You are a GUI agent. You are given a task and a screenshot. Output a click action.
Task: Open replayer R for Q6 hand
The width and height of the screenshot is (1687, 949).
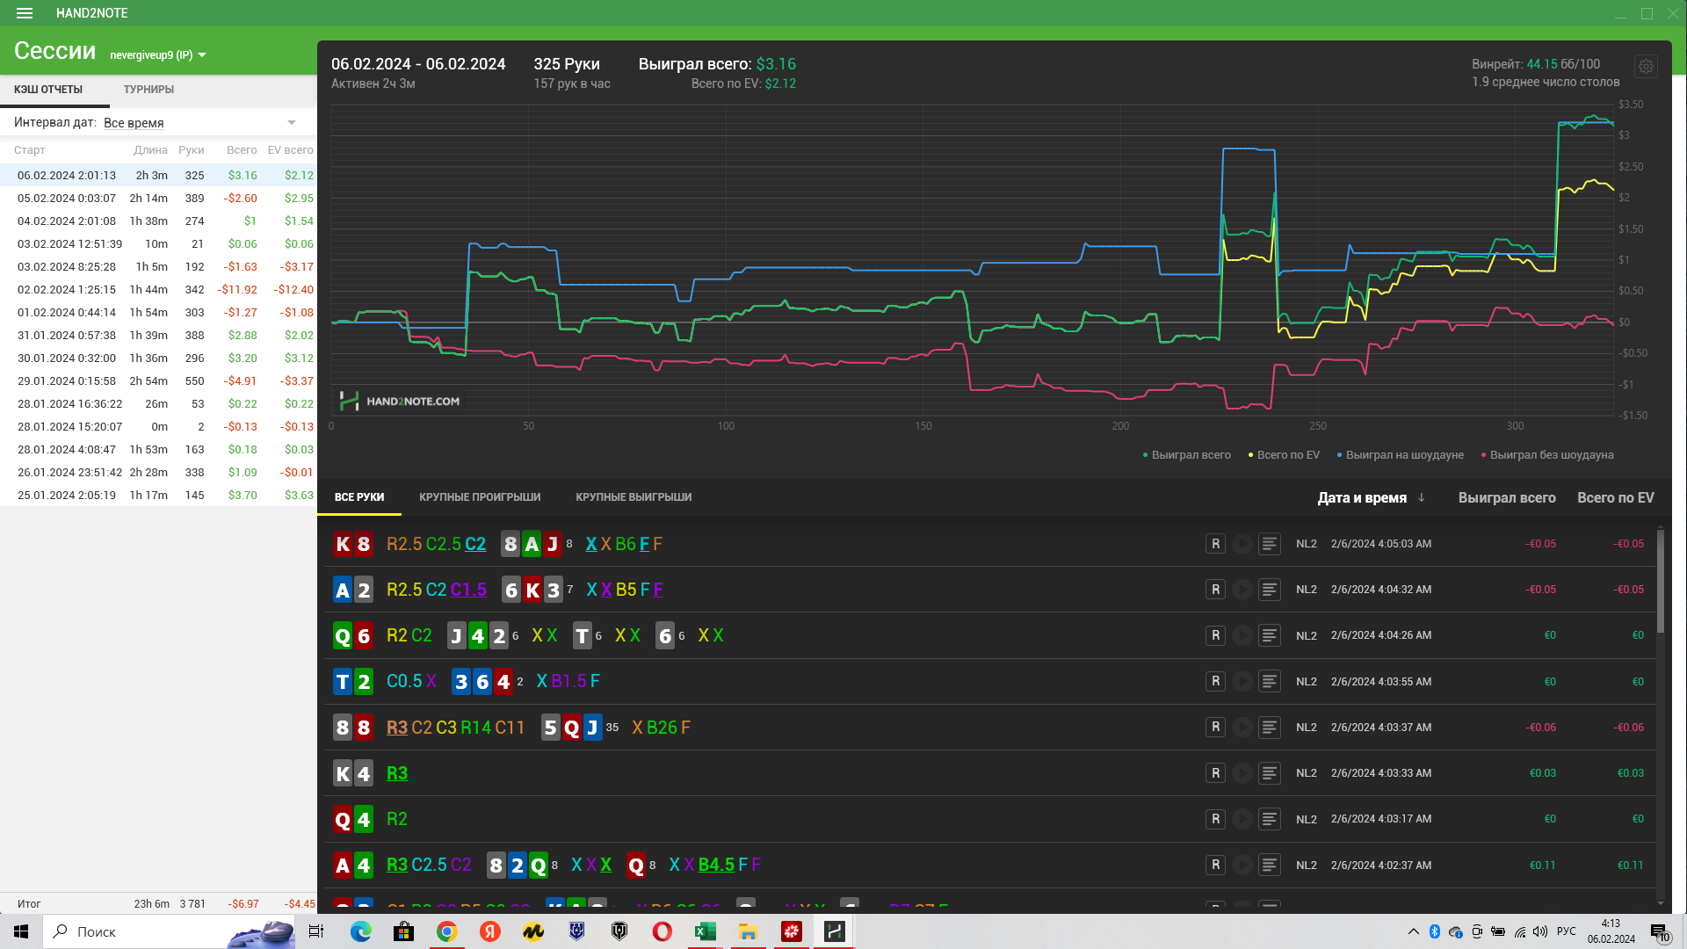tap(1215, 635)
